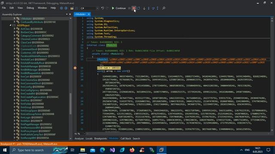
Task: Launch Microsoft Edge from taskbar
Action: pos(102,150)
